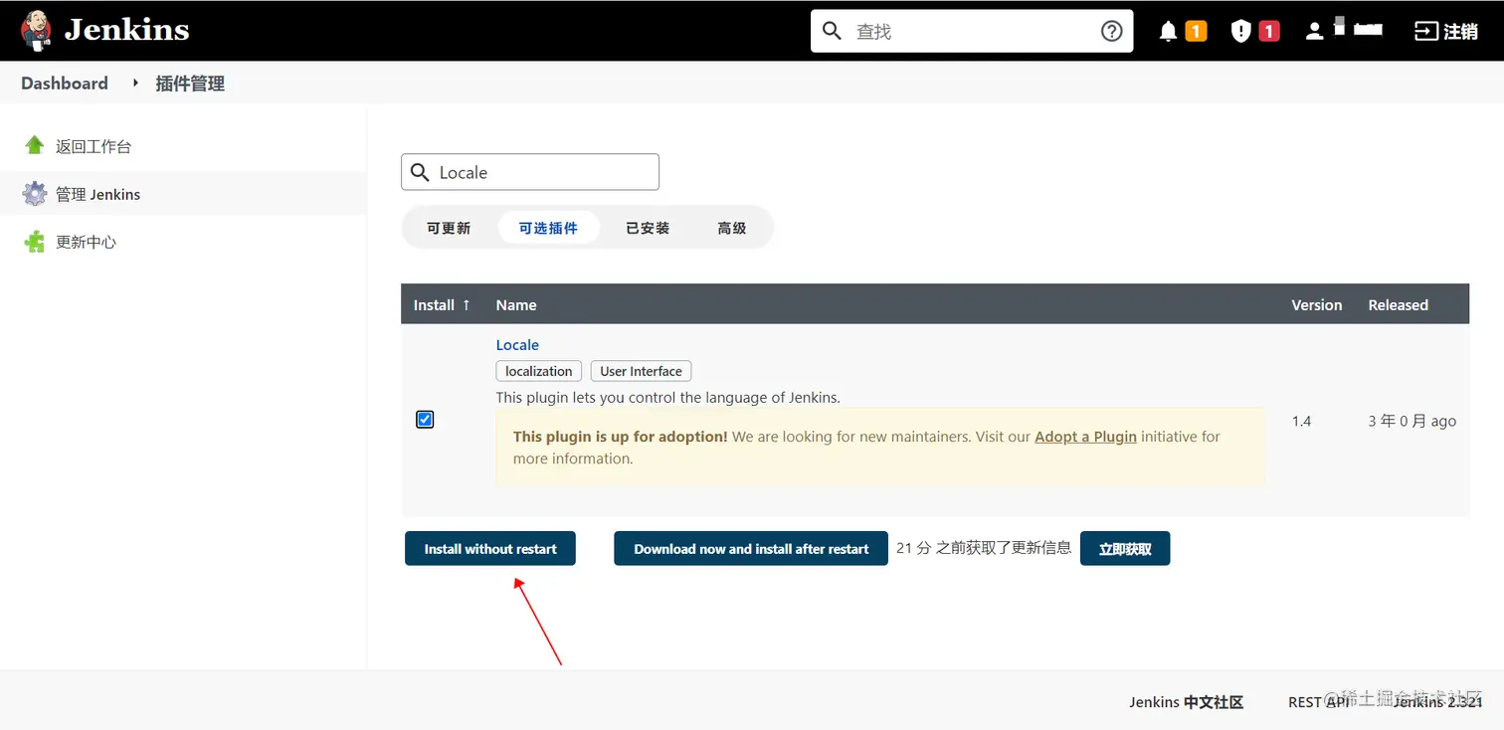Sort by Released column header
The image size is (1504, 730).
1398,304
